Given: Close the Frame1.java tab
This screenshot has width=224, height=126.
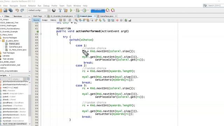Looking at the screenshot, I should tap(95, 16).
